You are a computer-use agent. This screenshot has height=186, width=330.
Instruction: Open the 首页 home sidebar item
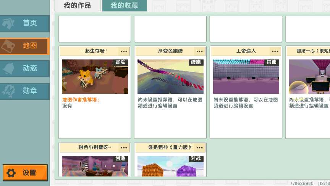(x=25, y=23)
